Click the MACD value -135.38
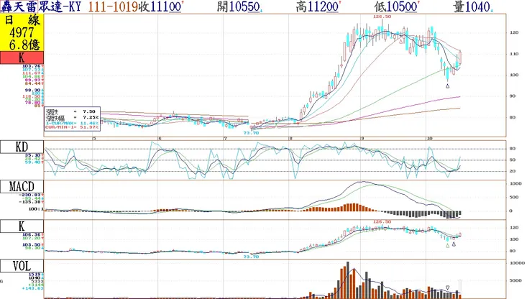 30,202
